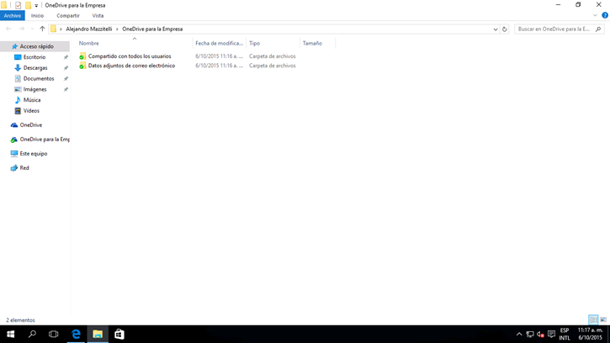
Task: Refresh the current folder view
Action: click(x=505, y=29)
